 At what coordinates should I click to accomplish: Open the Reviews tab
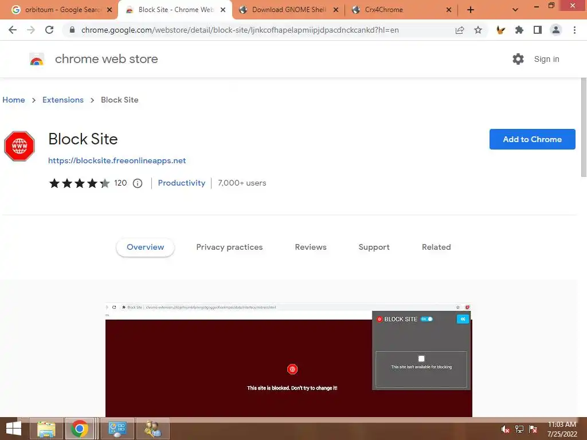(x=311, y=247)
